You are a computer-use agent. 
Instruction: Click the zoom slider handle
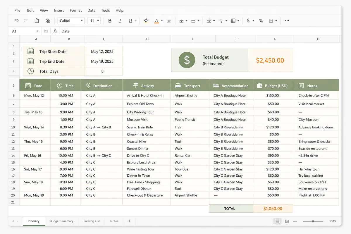coord(313,221)
